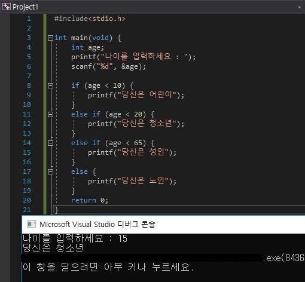Click the printf prompt on line 5
The width and height of the screenshot is (305, 282).
(x=133, y=57)
